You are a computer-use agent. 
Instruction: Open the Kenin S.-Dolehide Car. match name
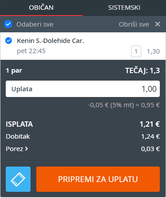(x=50, y=41)
